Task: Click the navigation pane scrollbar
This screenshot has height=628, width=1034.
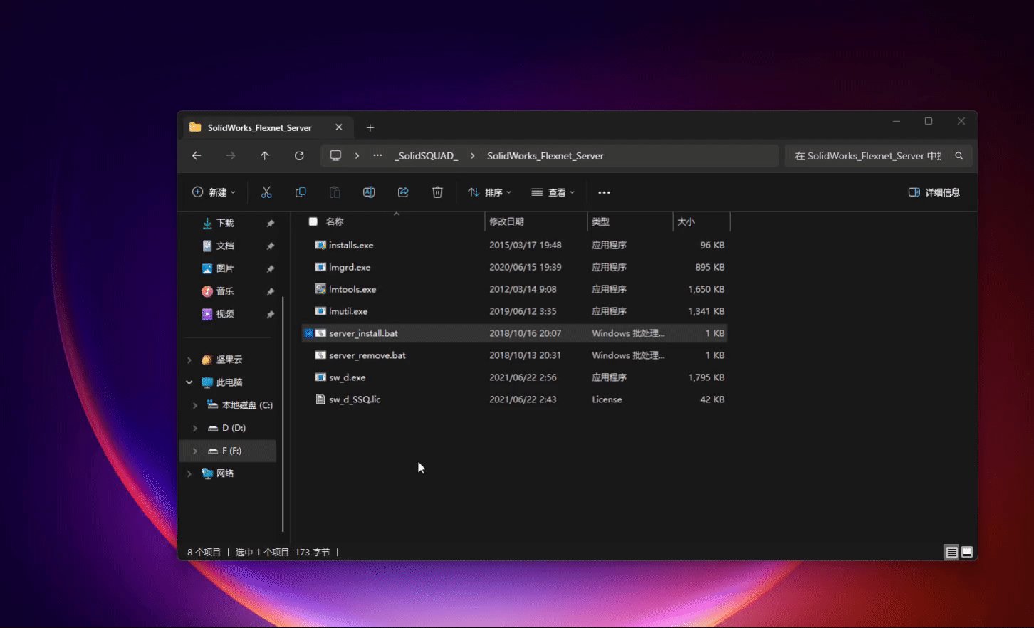Action: click(x=283, y=413)
